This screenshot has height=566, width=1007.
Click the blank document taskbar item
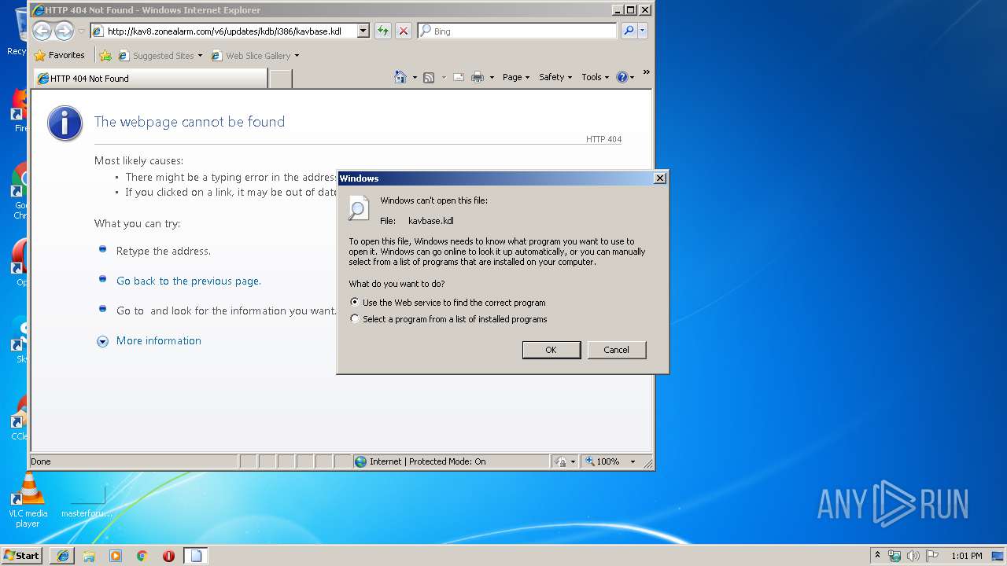pyautogui.click(x=196, y=556)
